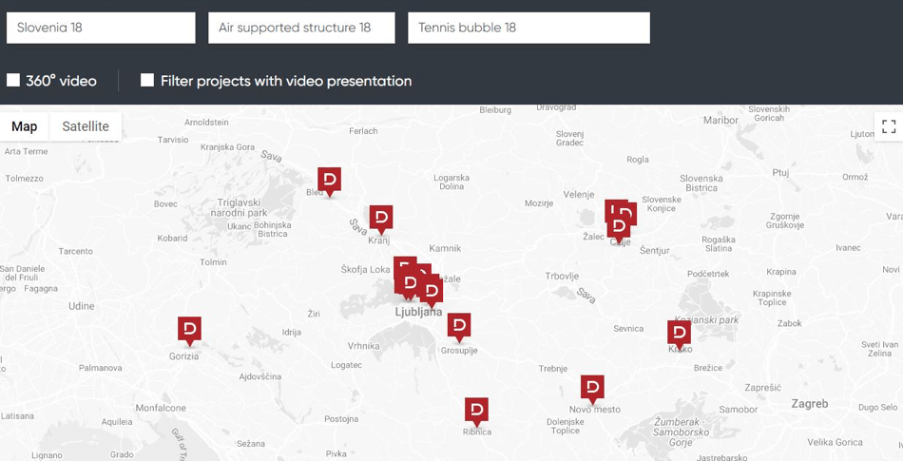Image resolution: width=903 pixels, height=461 pixels.
Task: Click the Postojna label on map
Action: [x=341, y=419]
